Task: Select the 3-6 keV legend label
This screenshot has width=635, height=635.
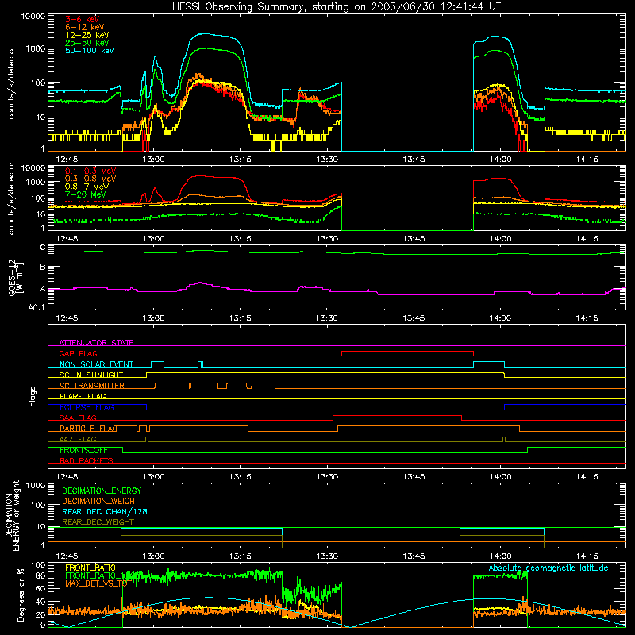Action: coord(83,19)
